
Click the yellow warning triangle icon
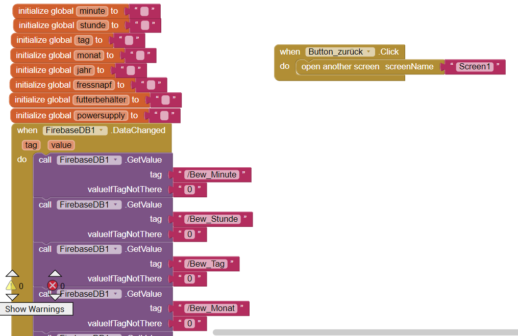(x=11, y=286)
